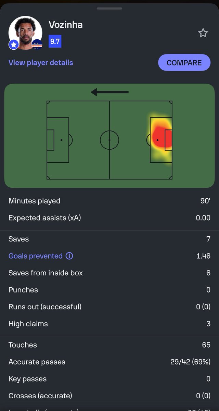Tap the center circle of pitch heatmap
Image resolution: width=219 pixels, height=411 pixels.
[109, 140]
